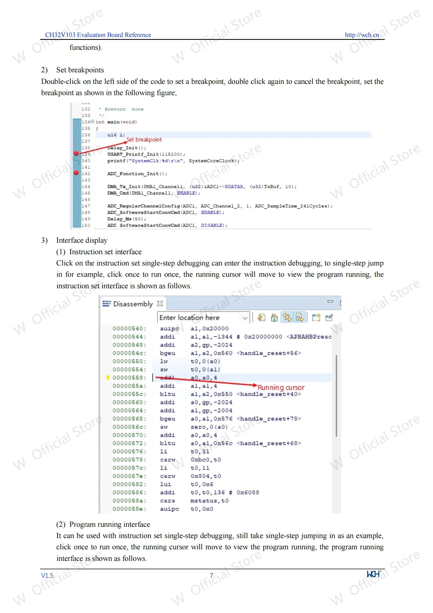Select the Disassembly tab
The image size is (433, 613).
(133, 304)
